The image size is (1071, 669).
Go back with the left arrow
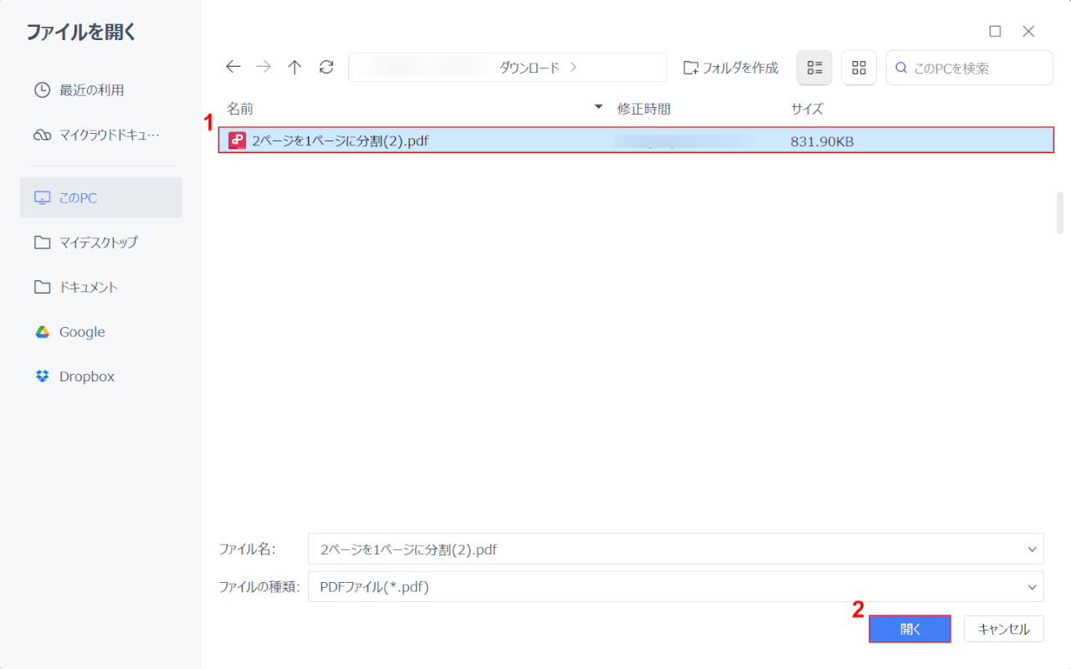coord(233,68)
